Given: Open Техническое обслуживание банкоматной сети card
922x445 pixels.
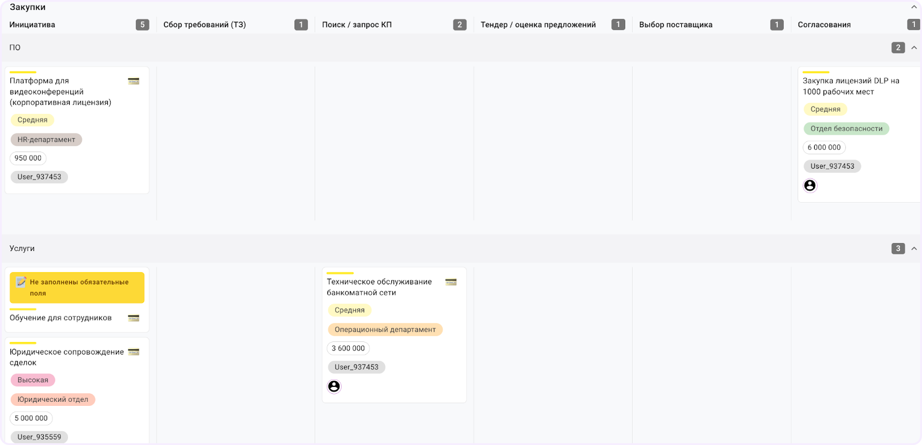Looking at the screenshot, I should pyautogui.click(x=379, y=287).
